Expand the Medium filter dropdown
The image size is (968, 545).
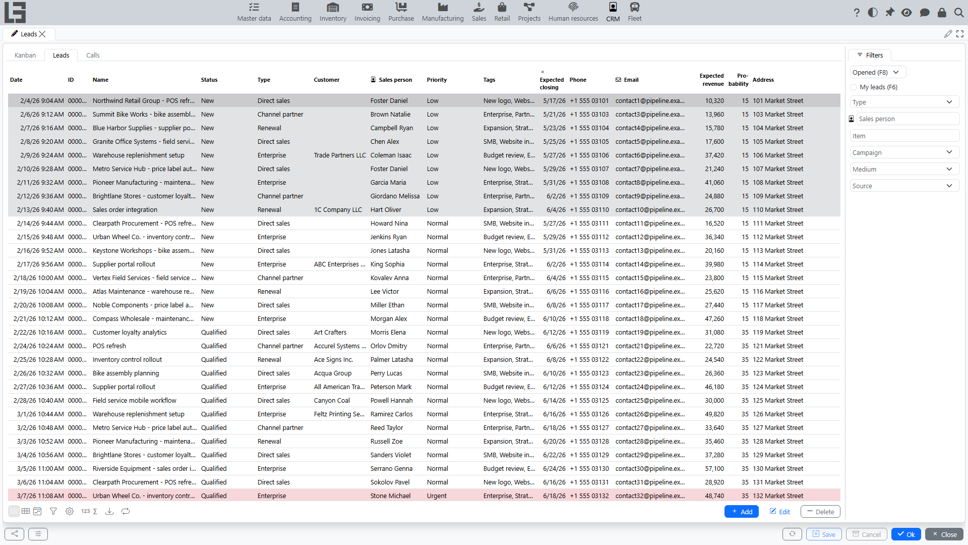point(904,169)
